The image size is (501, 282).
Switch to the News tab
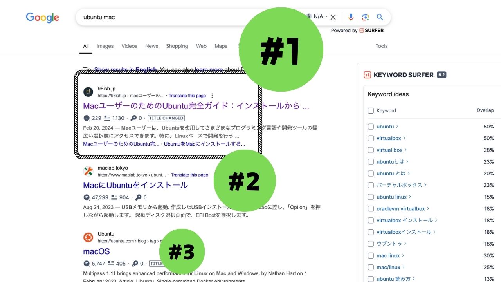(x=151, y=46)
